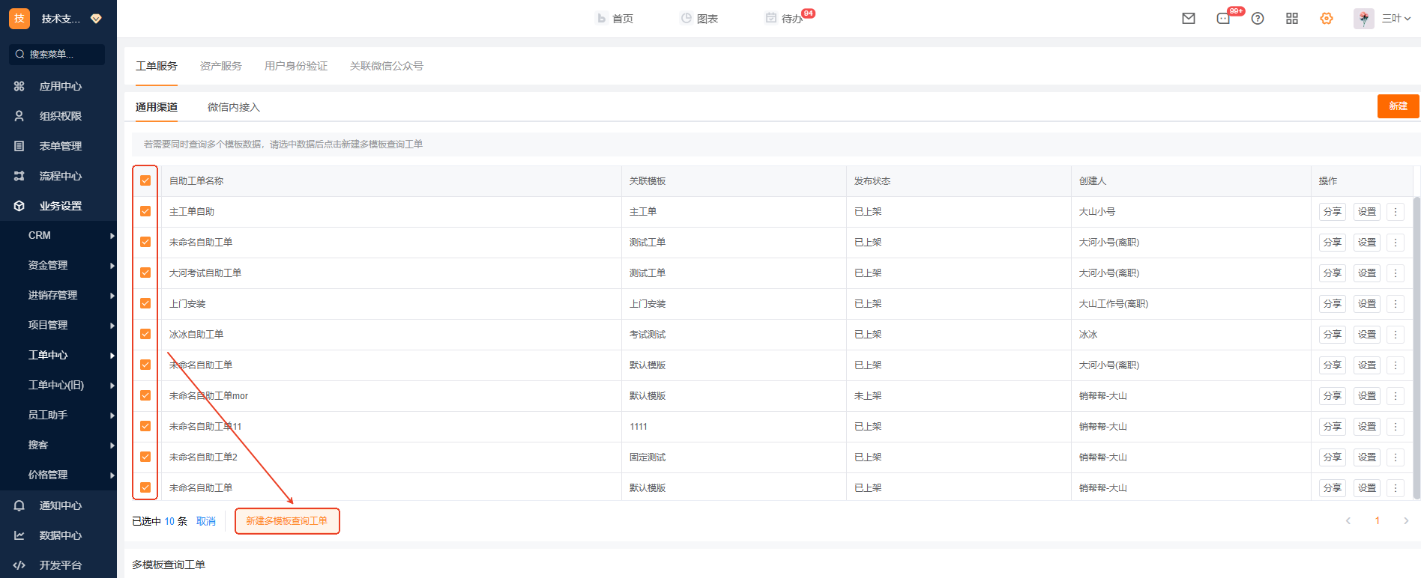Deselect the 冰冰自助工单 row checkbox
The image size is (1421, 578).
(x=145, y=334)
